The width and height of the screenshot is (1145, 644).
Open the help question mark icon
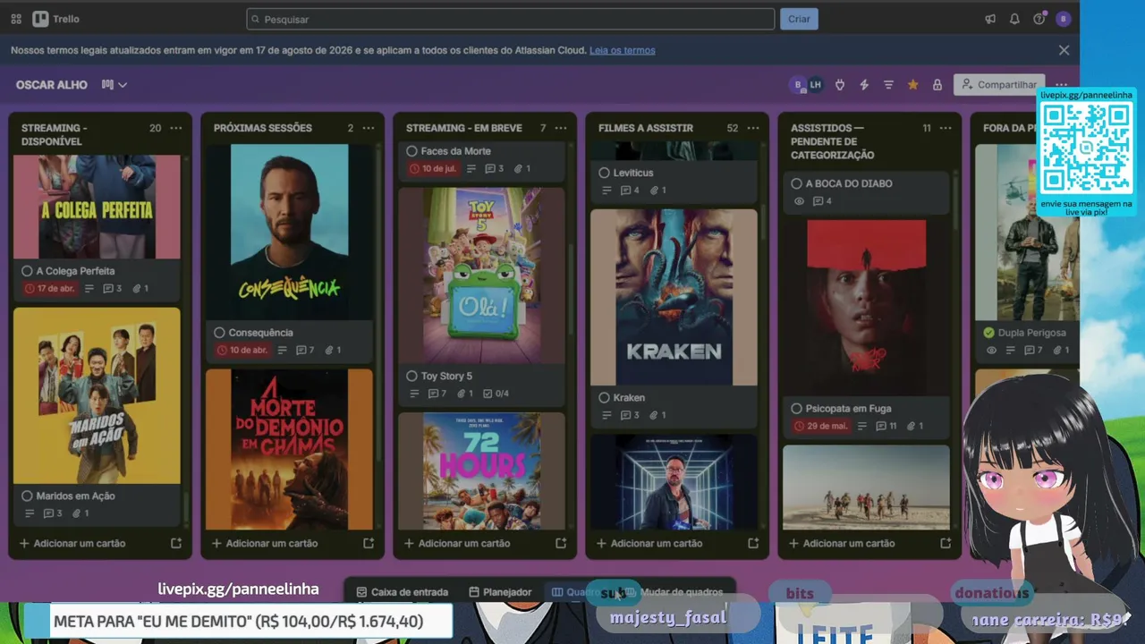pos(1039,19)
